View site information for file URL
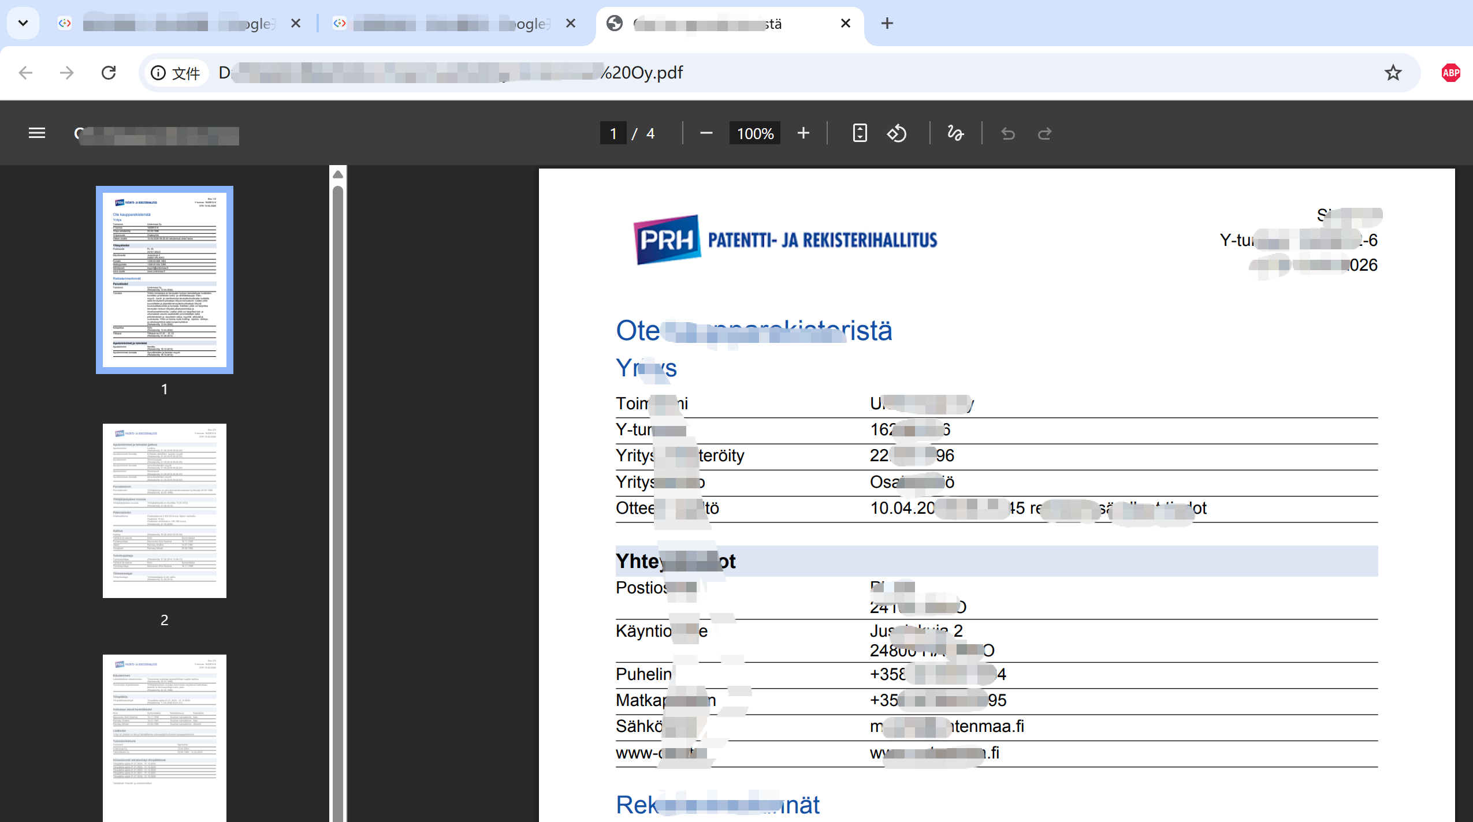Screen dimensions: 1473x822 (x=158, y=73)
